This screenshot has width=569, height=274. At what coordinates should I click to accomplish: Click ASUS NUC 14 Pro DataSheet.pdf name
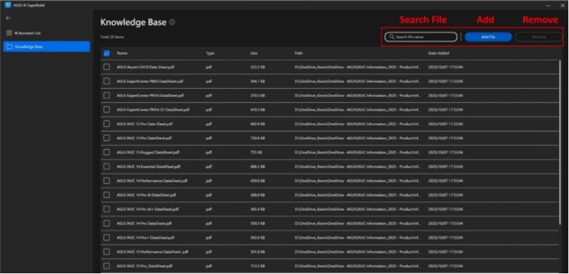point(144,224)
